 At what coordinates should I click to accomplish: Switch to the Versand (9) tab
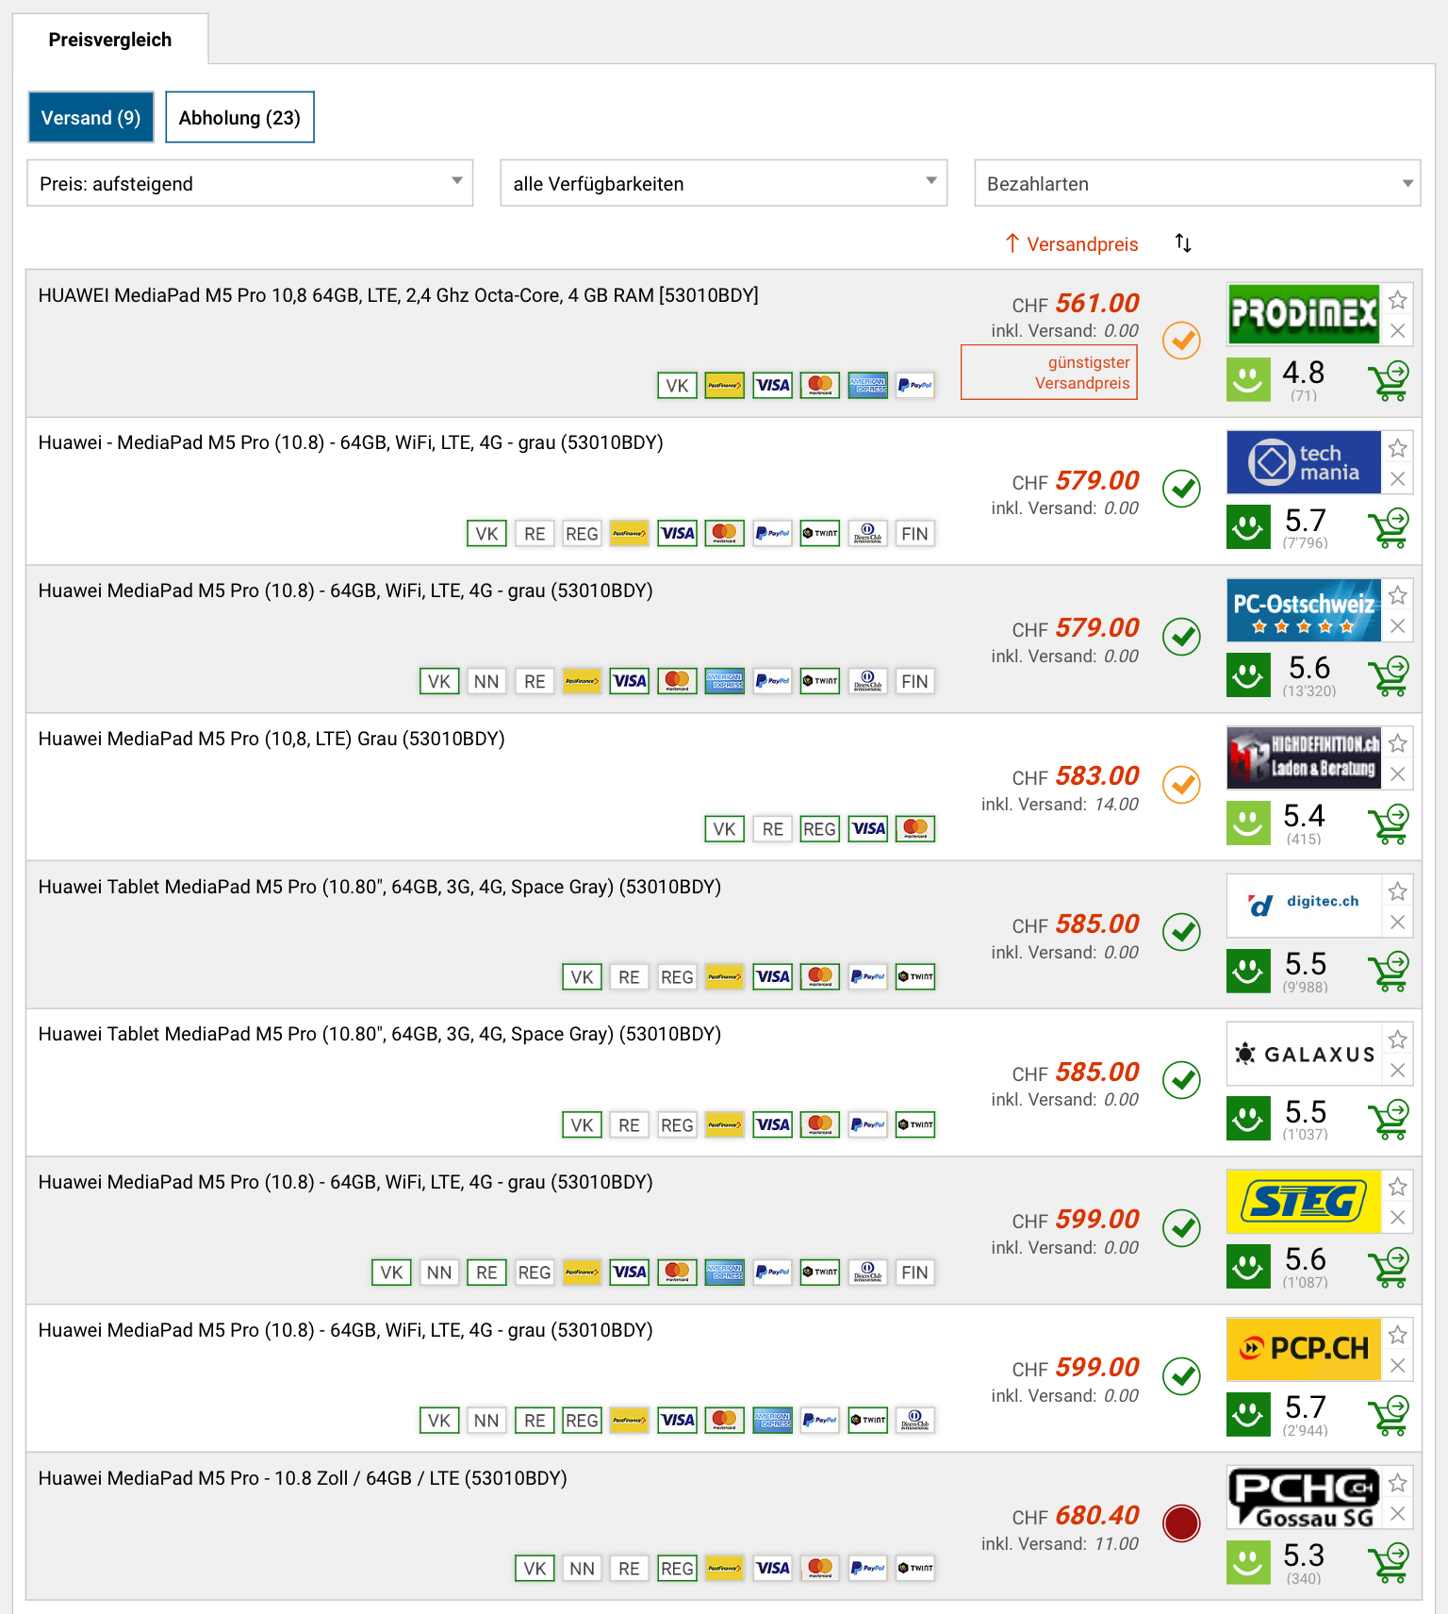pyautogui.click(x=90, y=117)
